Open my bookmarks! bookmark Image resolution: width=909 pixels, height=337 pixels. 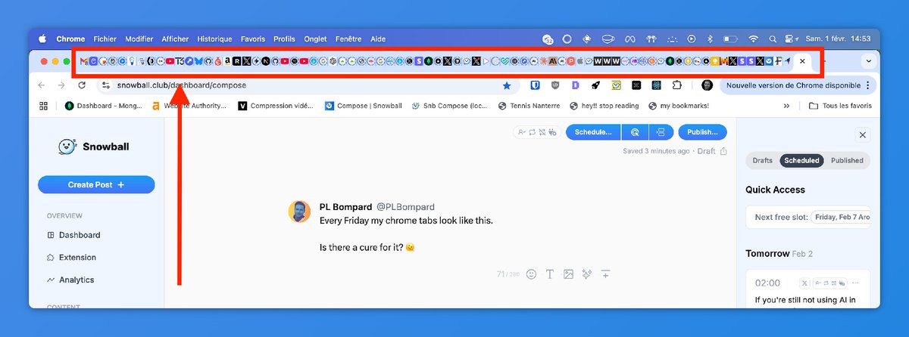click(x=678, y=106)
